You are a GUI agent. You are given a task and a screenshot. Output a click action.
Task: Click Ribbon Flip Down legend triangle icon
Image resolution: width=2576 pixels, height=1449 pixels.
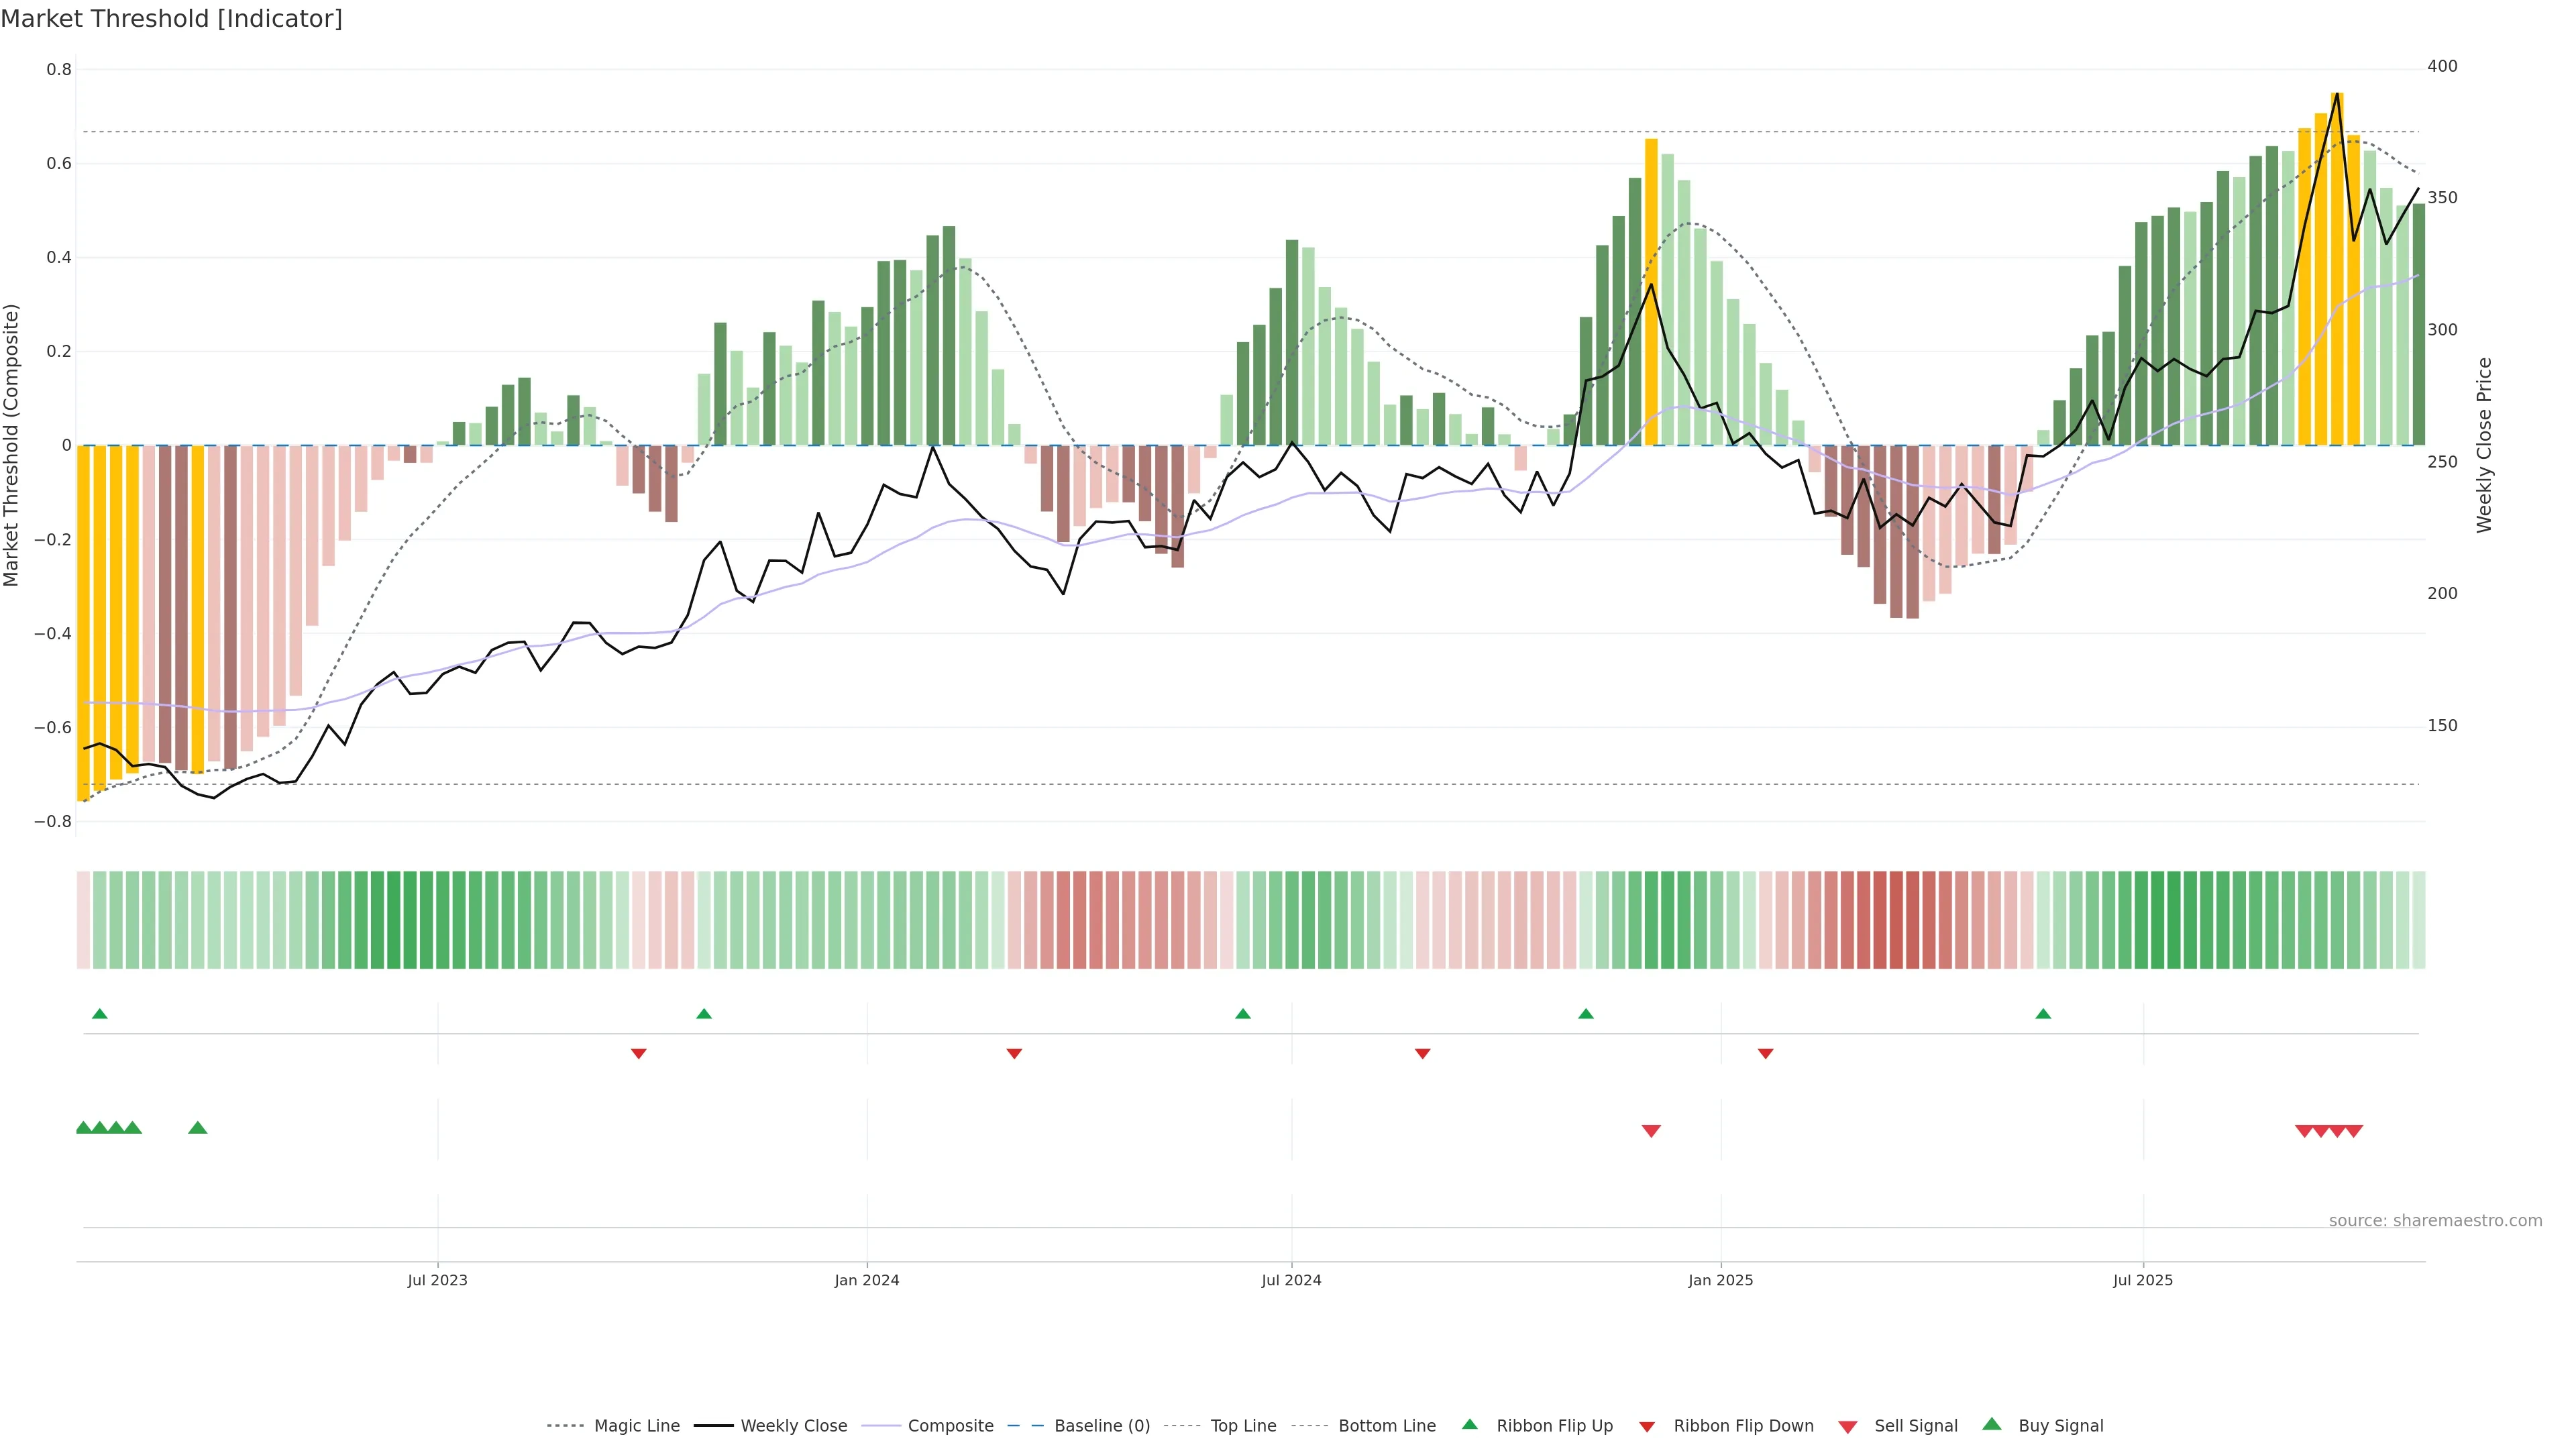[1647, 1427]
